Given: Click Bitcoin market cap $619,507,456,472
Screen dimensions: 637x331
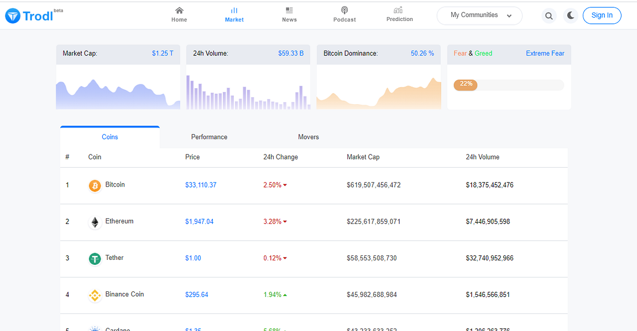Looking at the screenshot, I should click(373, 185).
